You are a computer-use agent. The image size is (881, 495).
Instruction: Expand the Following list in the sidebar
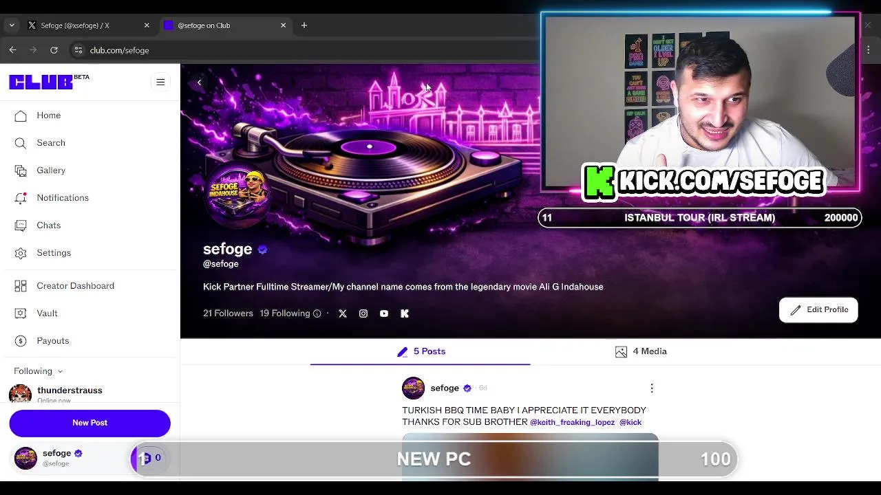pos(39,371)
